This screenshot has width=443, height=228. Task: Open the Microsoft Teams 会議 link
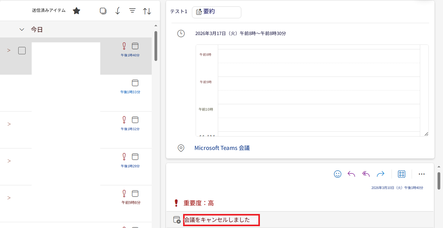[222, 148]
